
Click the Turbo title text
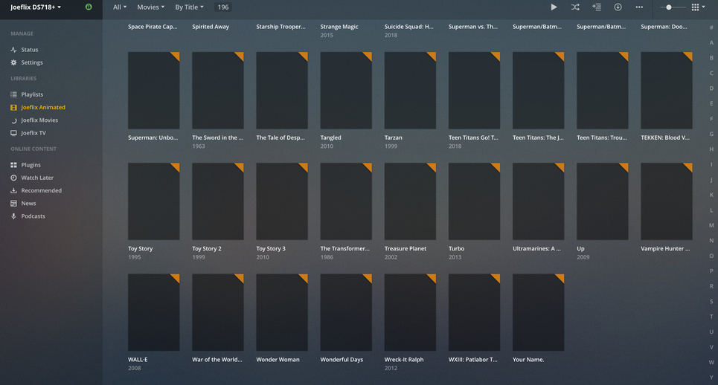(x=456, y=249)
